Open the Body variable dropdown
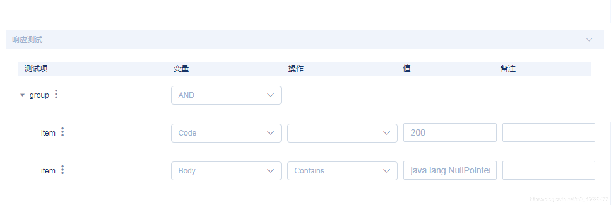611x205 pixels. point(226,171)
